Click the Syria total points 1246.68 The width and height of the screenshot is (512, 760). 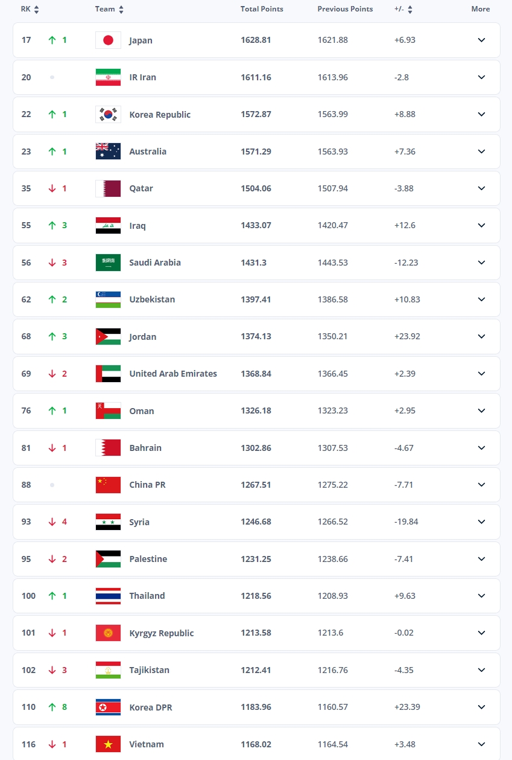[x=256, y=522]
